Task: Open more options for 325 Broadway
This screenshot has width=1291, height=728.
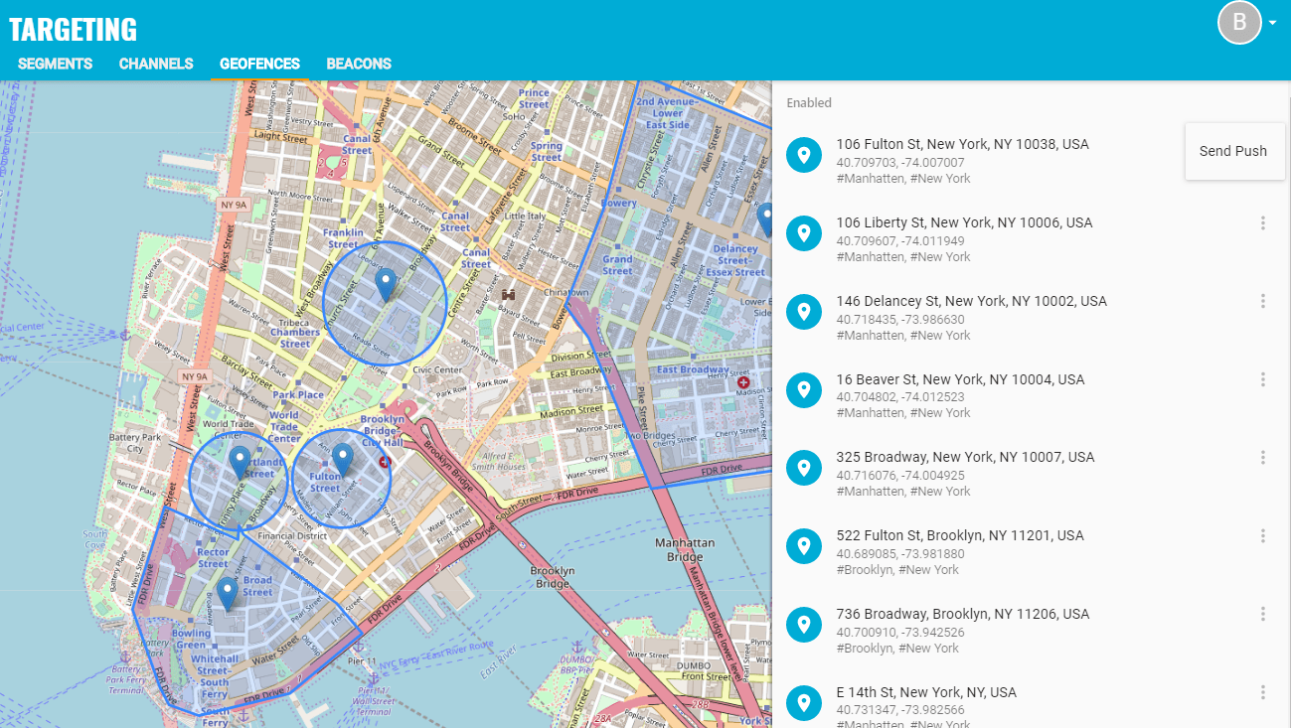Action: (x=1263, y=457)
